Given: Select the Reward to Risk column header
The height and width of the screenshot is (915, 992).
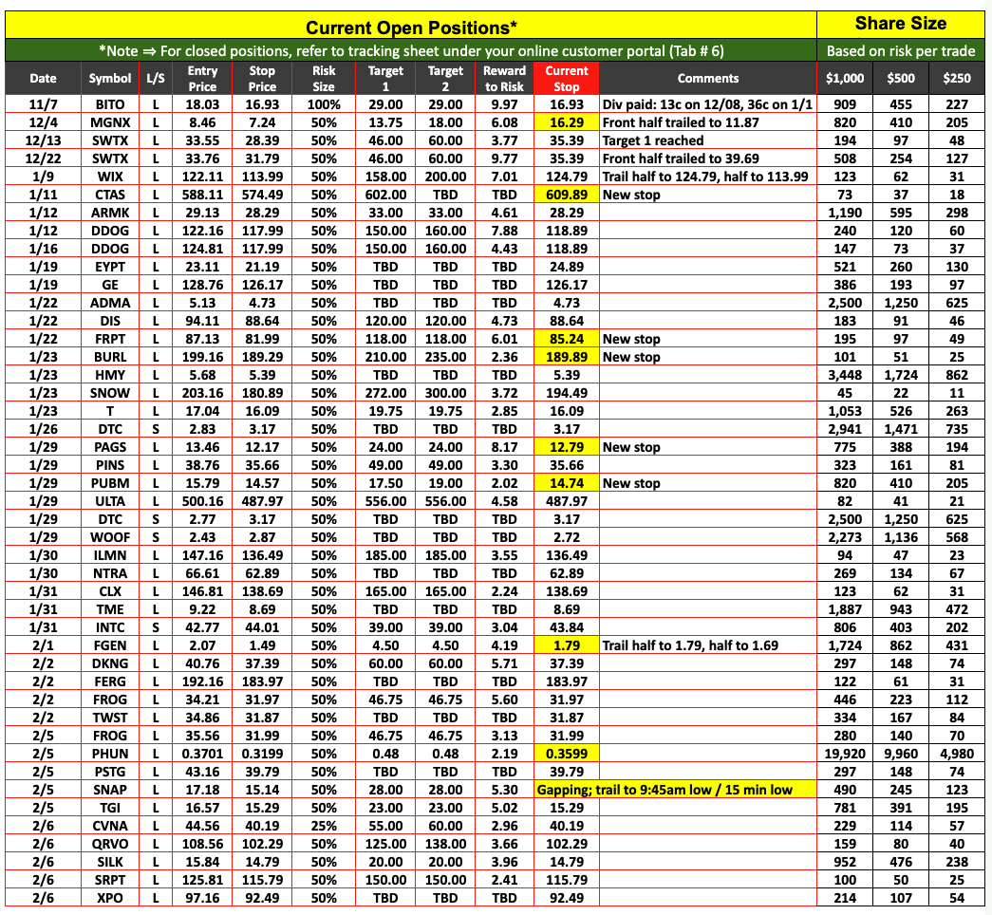Looking at the screenshot, I should [x=504, y=78].
